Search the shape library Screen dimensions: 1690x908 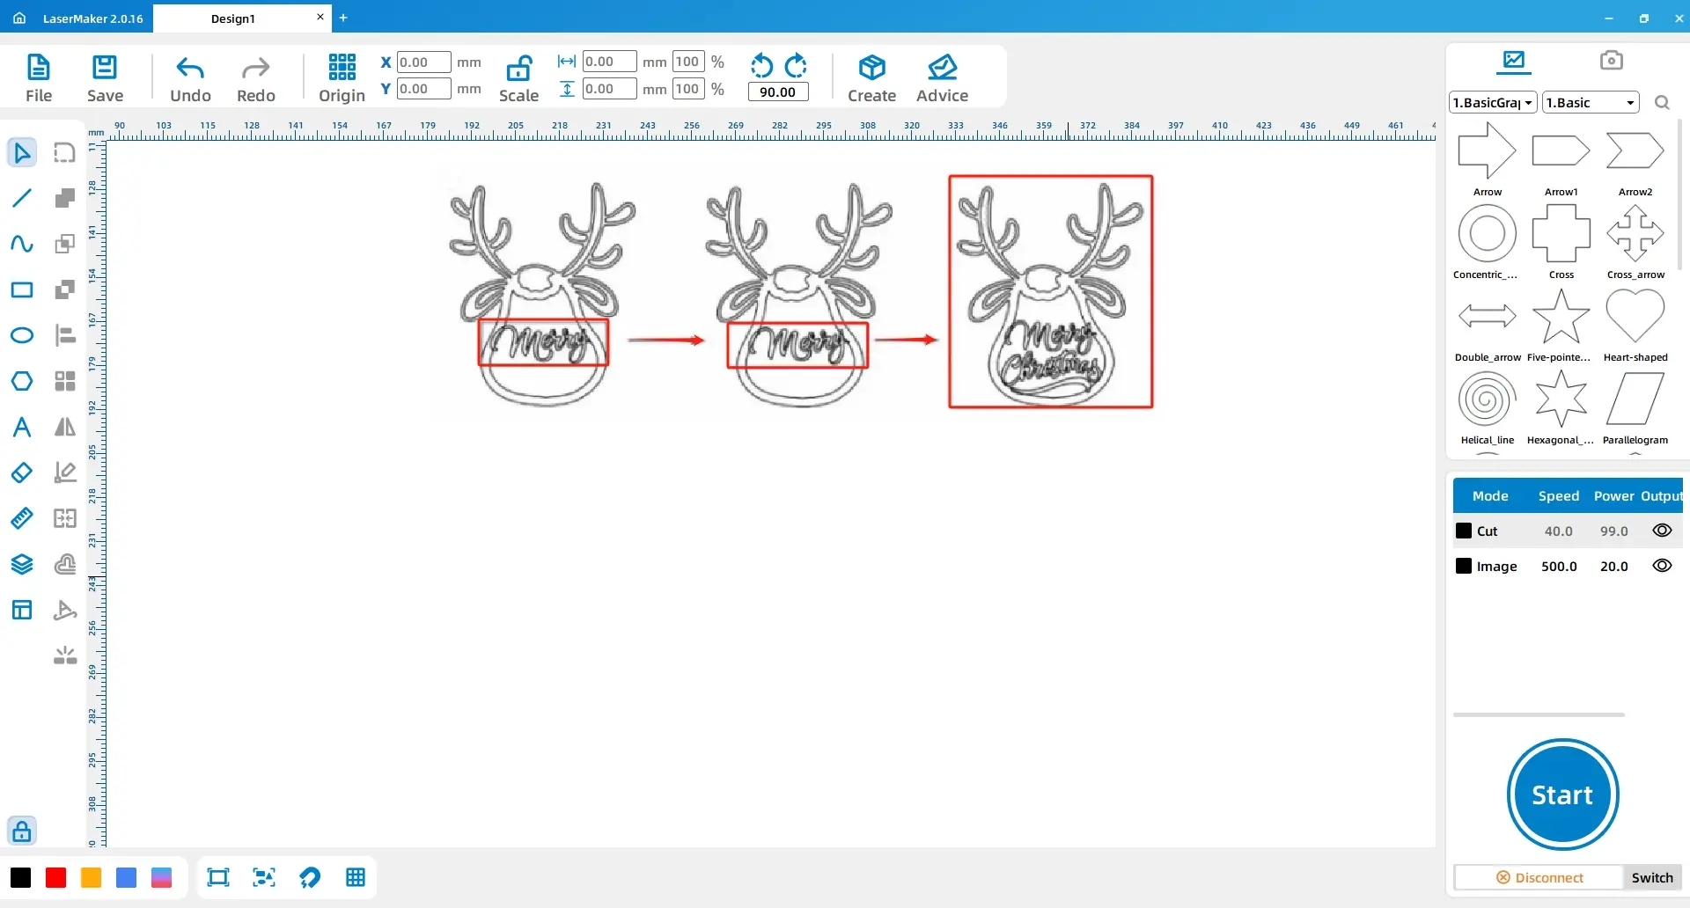point(1662,102)
